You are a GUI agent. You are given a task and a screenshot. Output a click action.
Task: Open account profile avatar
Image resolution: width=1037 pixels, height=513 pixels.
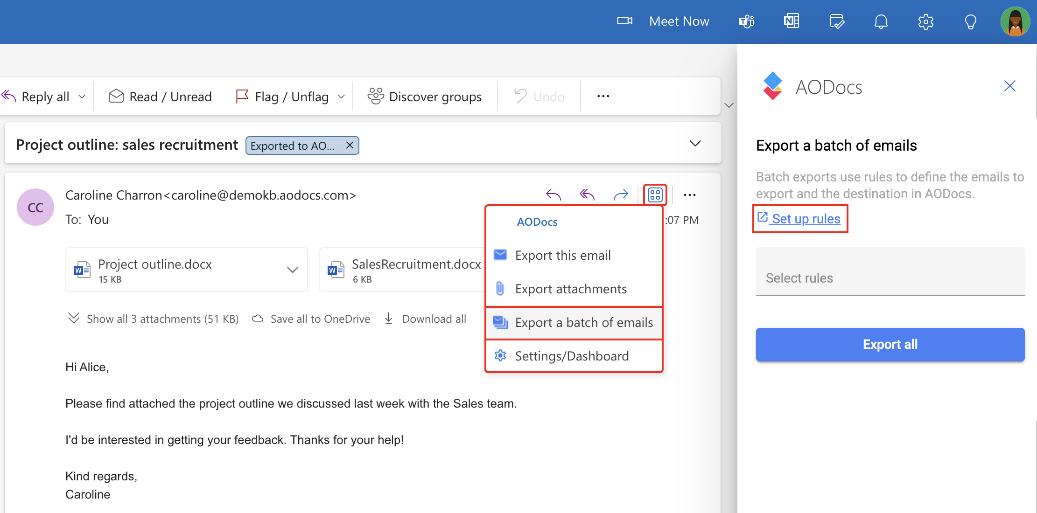tap(1016, 21)
